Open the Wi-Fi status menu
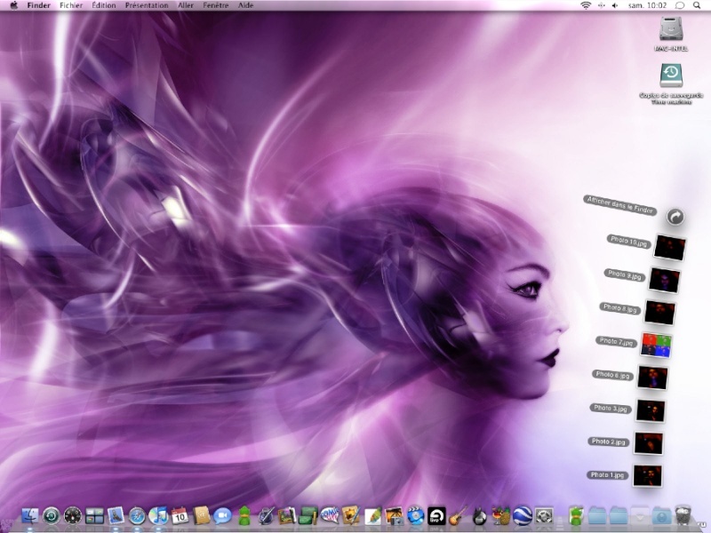711x533 pixels. click(586, 5)
